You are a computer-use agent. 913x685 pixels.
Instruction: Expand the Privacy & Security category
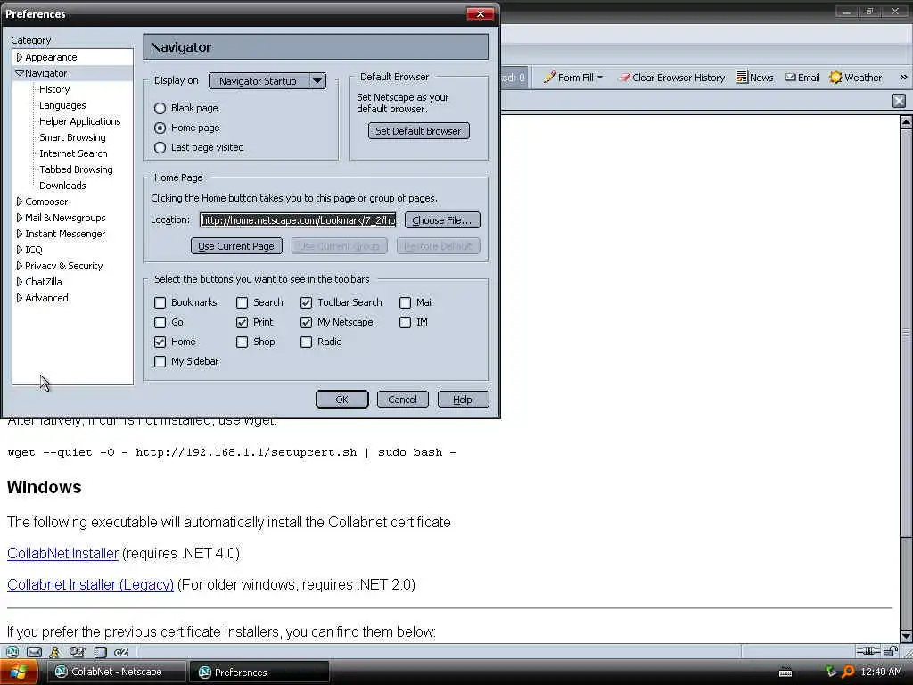[20, 266]
